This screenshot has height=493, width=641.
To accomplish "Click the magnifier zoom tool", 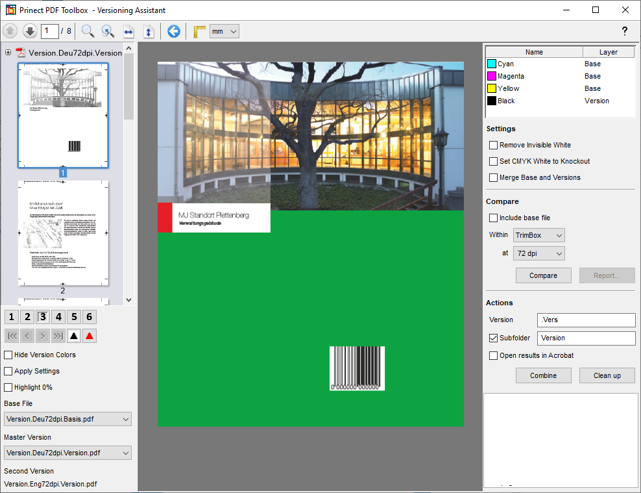I will tap(88, 31).
